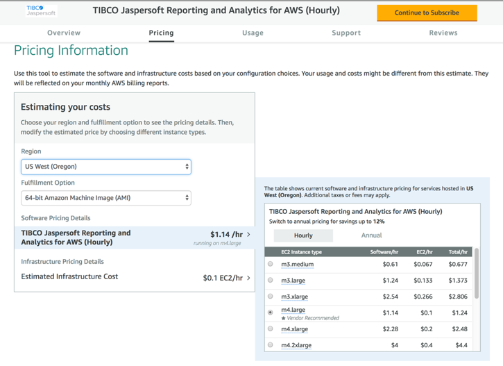503x366 pixels.
Task: Open the Overview tab
Action: 64,33
